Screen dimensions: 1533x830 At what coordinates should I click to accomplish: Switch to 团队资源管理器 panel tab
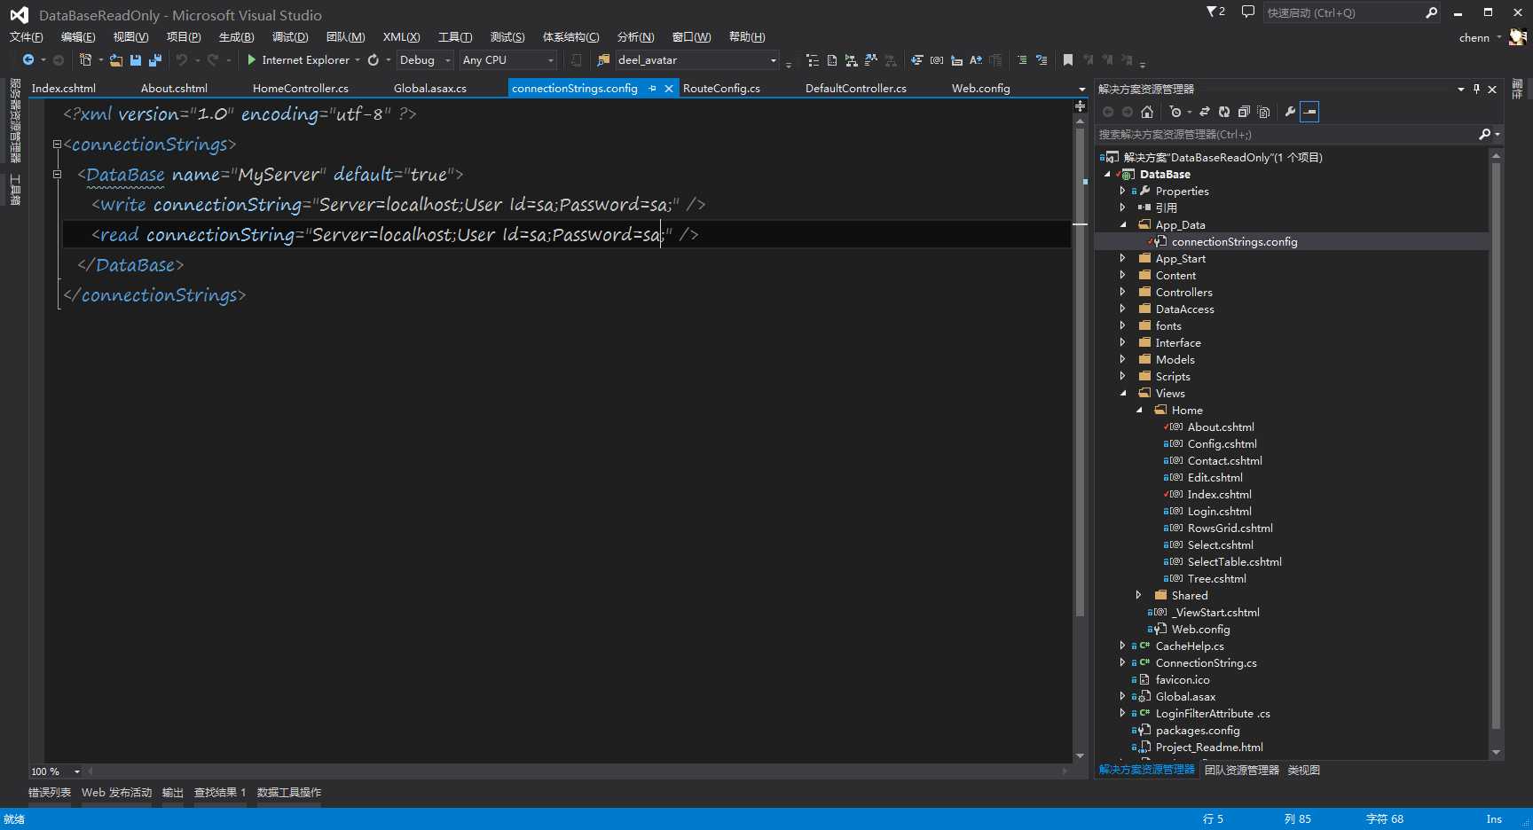click(1241, 771)
